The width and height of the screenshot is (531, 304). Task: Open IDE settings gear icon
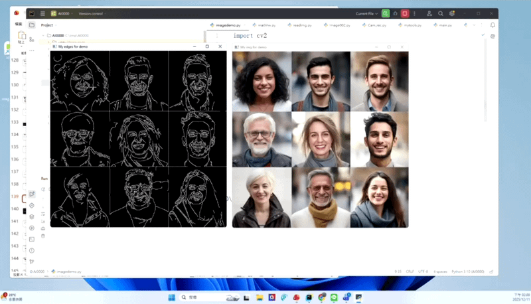click(451, 13)
